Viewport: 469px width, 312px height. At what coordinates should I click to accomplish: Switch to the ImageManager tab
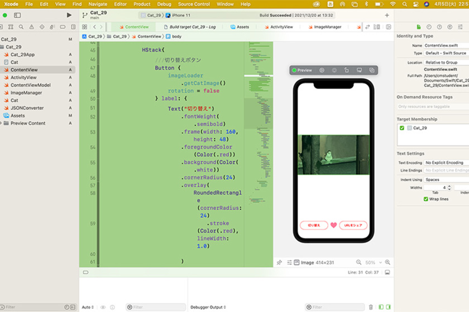pyautogui.click(x=327, y=27)
